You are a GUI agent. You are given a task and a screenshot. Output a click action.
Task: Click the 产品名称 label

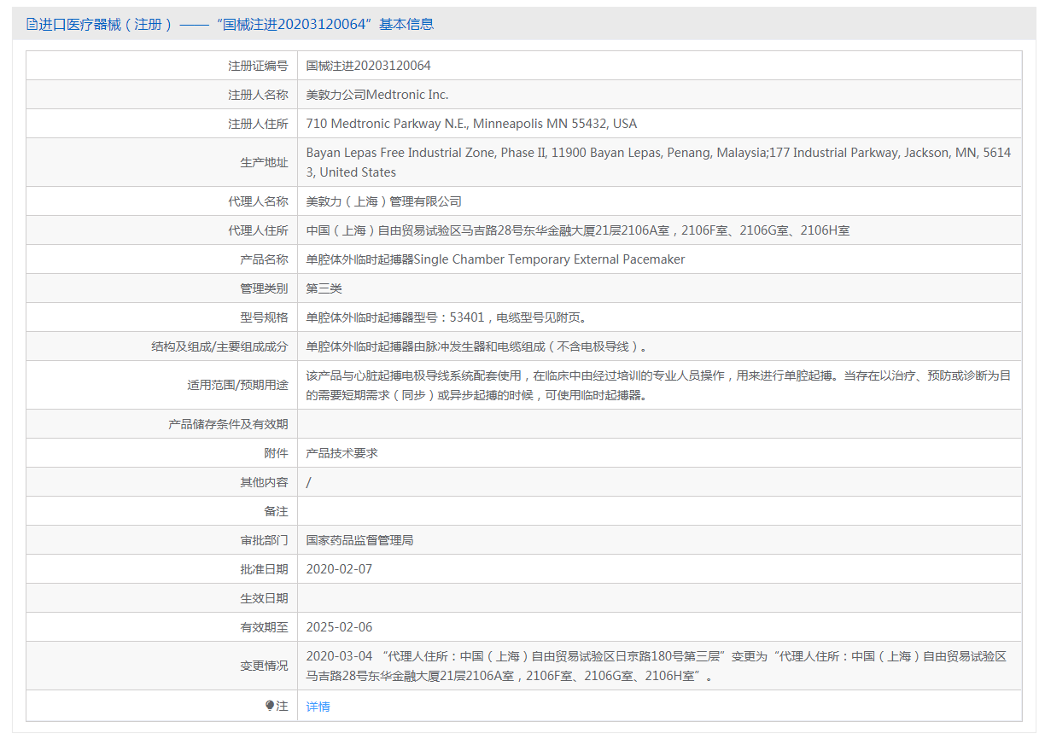pos(264,259)
